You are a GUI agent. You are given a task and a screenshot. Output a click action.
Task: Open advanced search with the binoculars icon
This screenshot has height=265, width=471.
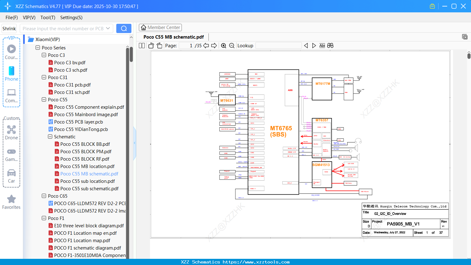[330, 45]
